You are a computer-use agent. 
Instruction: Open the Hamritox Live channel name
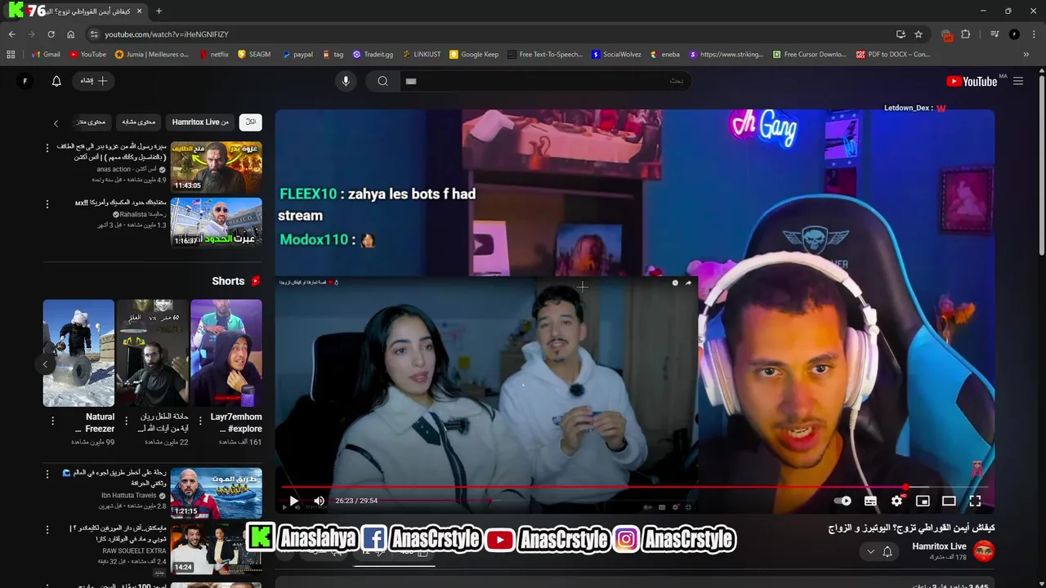939,546
